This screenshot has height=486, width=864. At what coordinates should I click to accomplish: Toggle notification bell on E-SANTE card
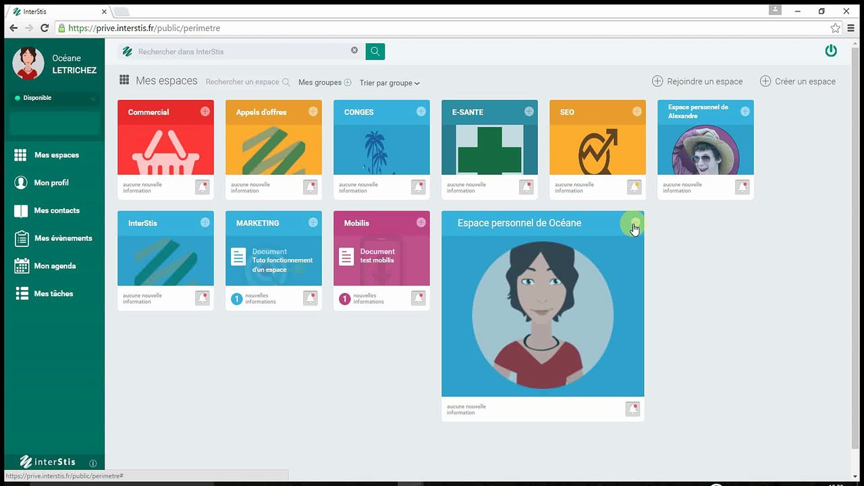click(x=526, y=187)
